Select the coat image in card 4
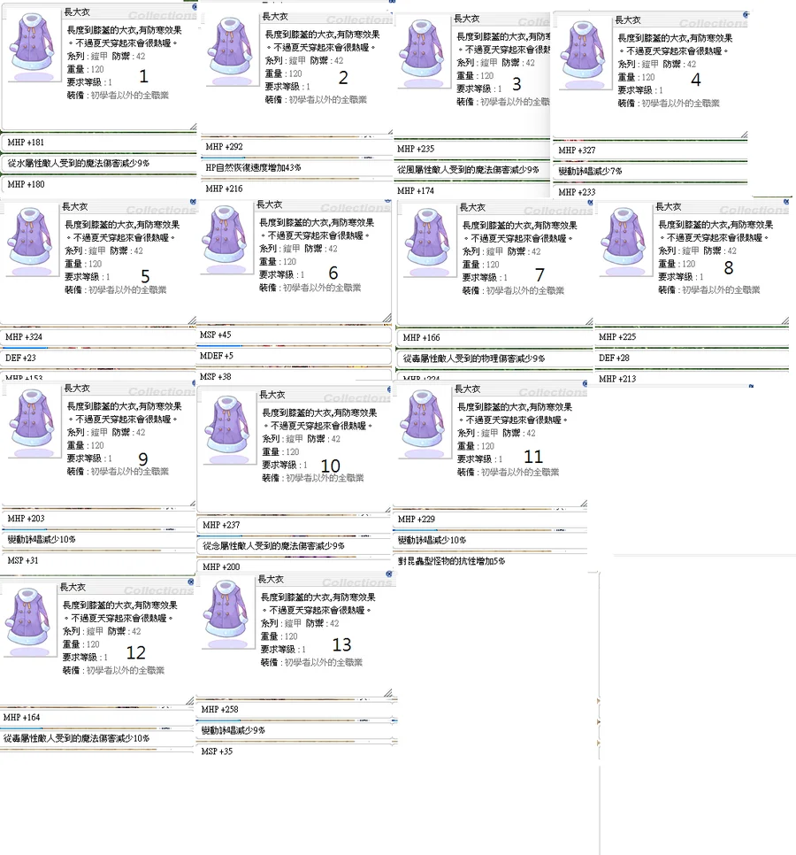The width and height of the screenshot is (796, 855). [x=584, y=52]
